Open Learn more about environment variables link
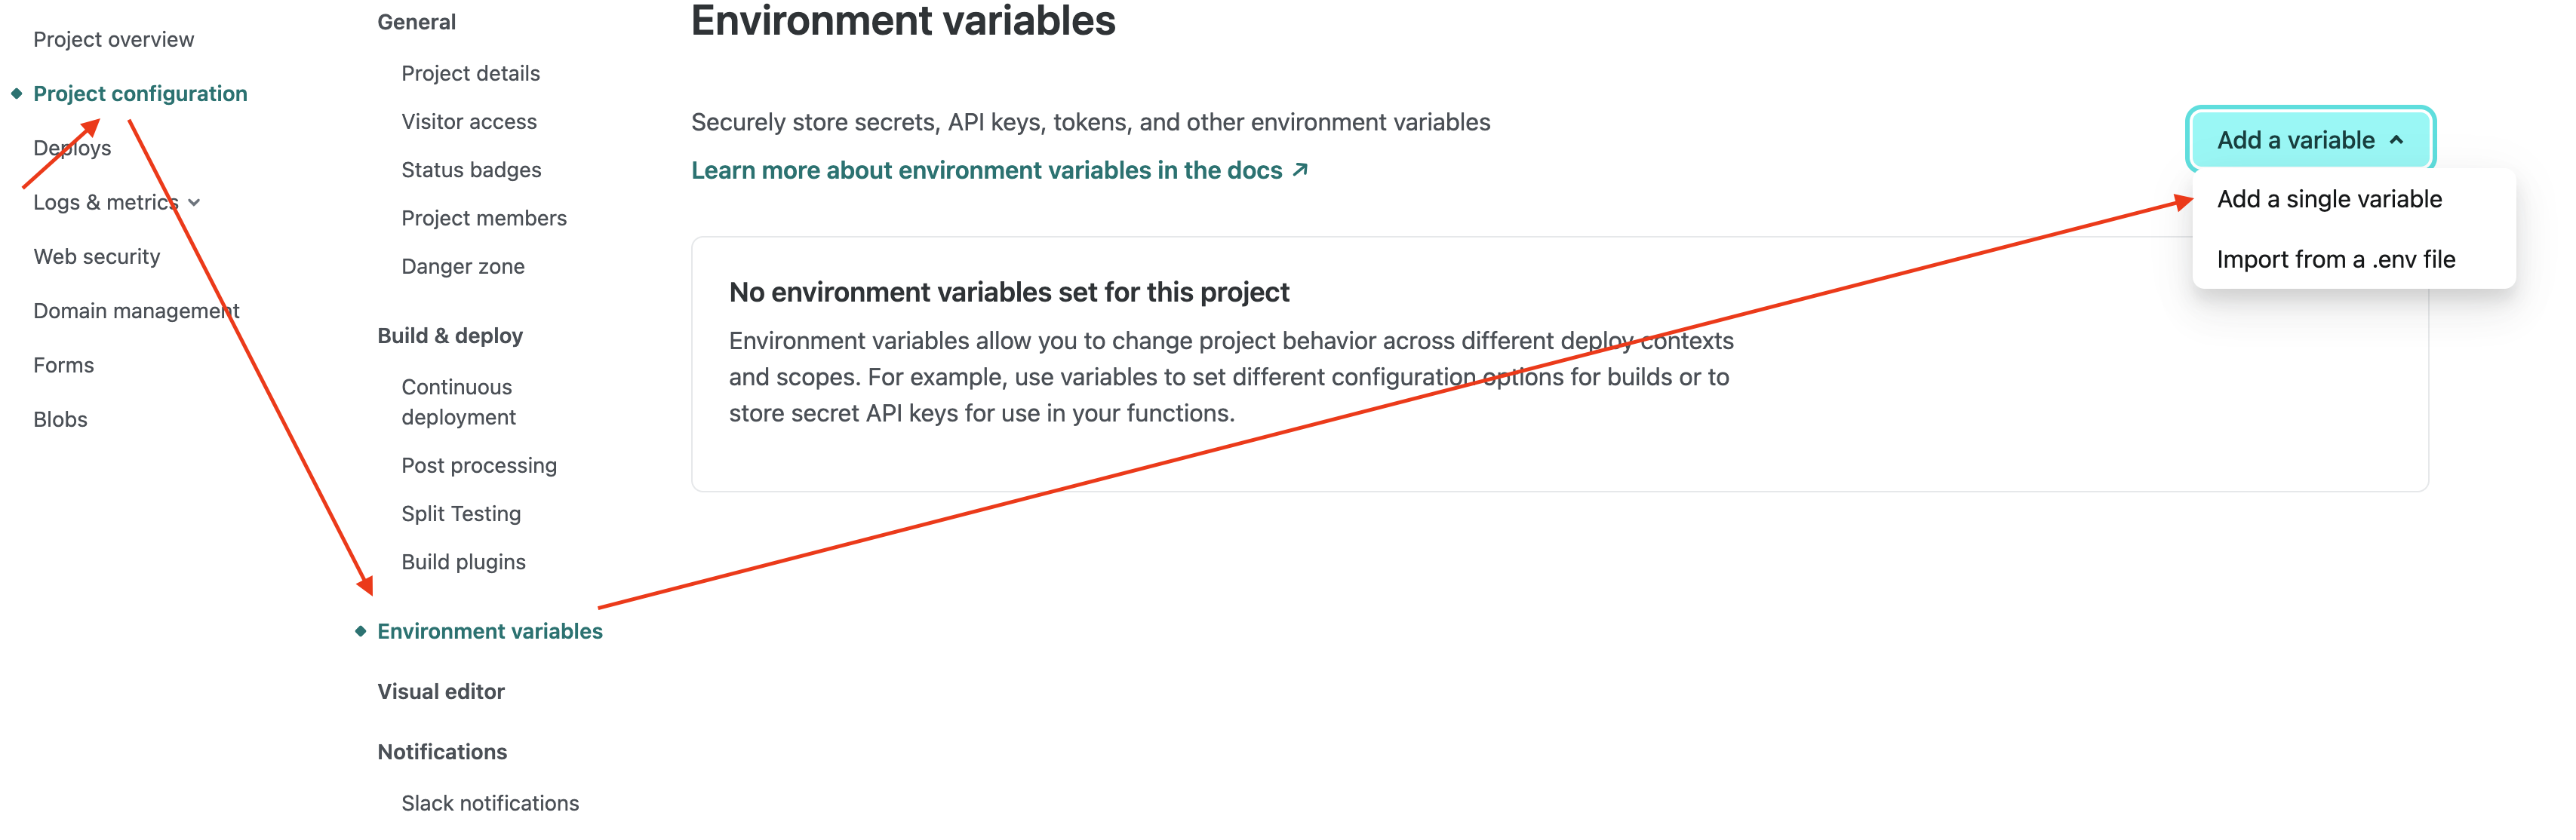Viewport: 2576px width, 840px height. coord(986,171)
